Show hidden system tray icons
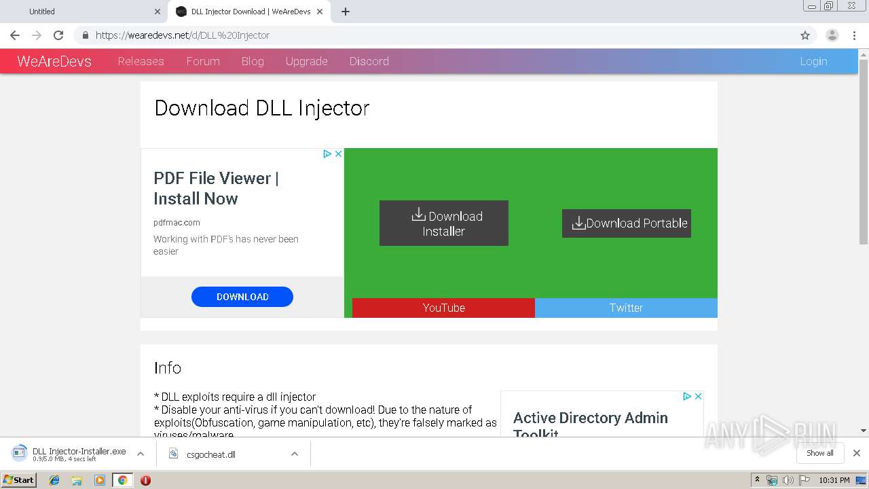 (x=757, y=480)
